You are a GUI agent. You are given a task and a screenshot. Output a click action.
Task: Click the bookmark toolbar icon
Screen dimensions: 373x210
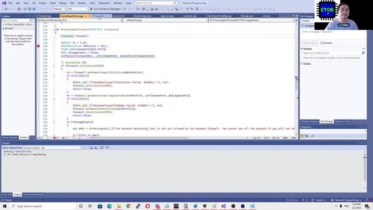197,9
